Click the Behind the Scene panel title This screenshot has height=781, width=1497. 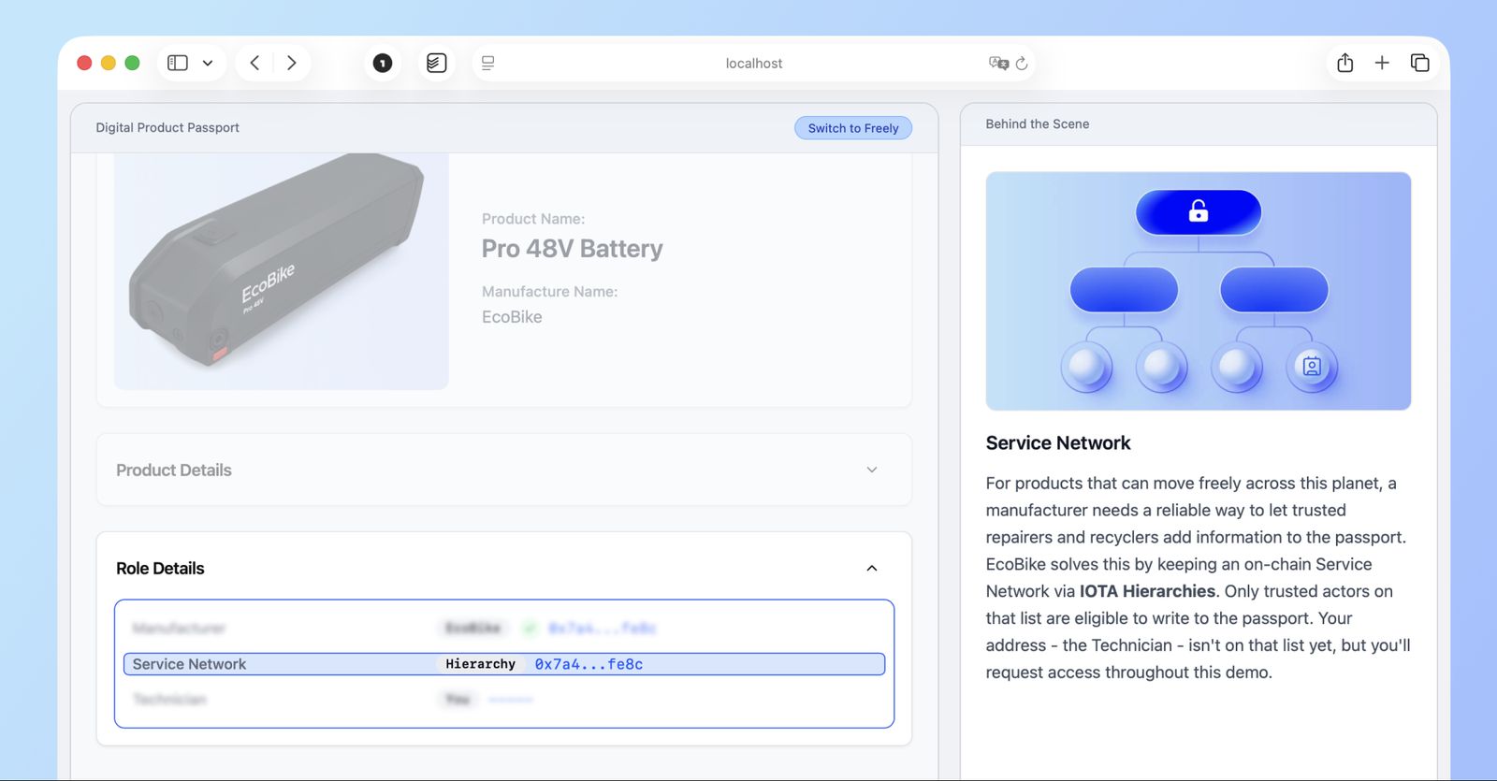point(1038,123)
